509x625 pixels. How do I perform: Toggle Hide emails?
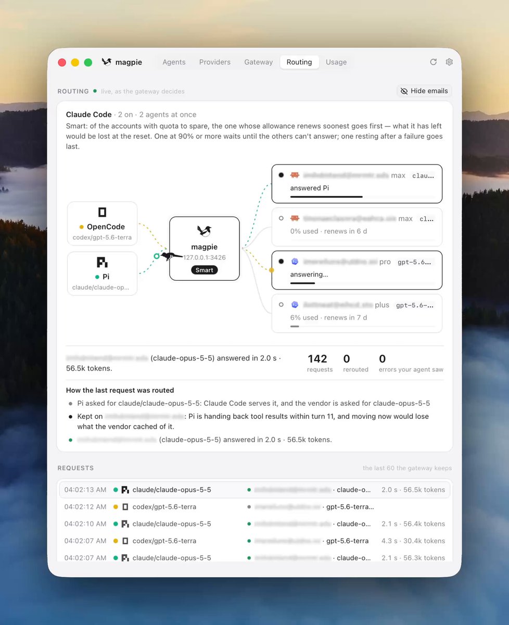click(424, 91)
